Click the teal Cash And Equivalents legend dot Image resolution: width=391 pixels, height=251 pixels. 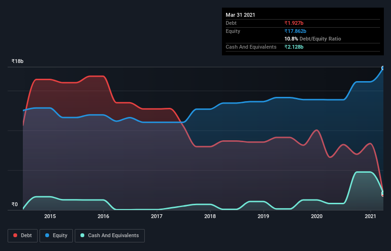pyautogui.click(x=82, y=235)
